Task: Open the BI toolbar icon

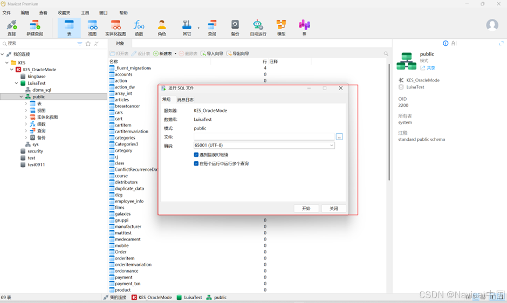Action: coord(304,28)
